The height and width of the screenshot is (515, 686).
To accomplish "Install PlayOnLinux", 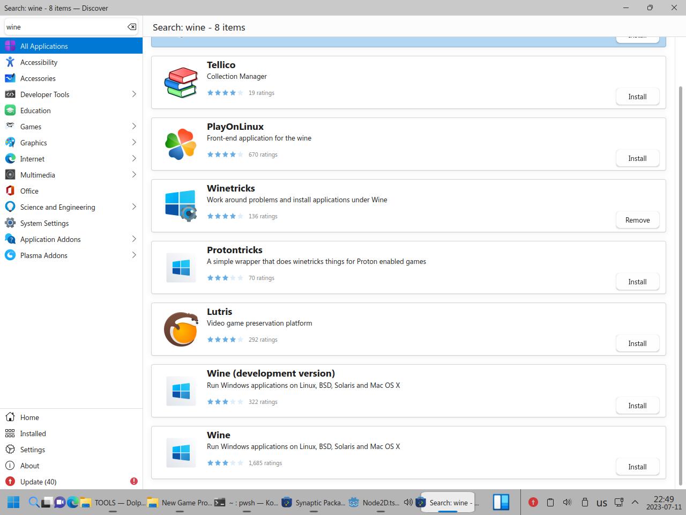I will coord(637,158).
